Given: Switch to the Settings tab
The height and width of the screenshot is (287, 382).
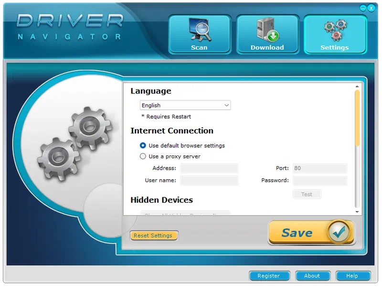Looking at the screenshot, I should tap(335, 34).
